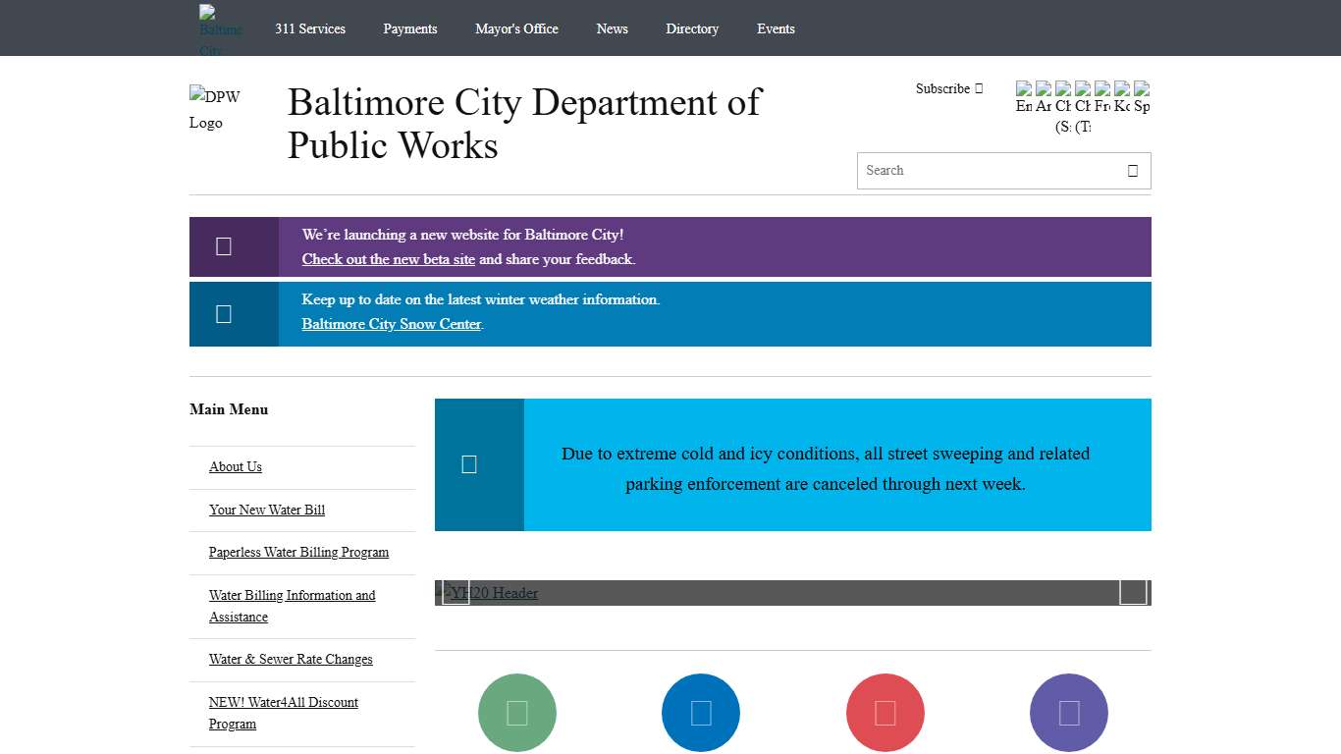Click the blue circular quick-link icon
Image resolution: width=1341 pixels, height=754 pixels.
pos(700,712)
